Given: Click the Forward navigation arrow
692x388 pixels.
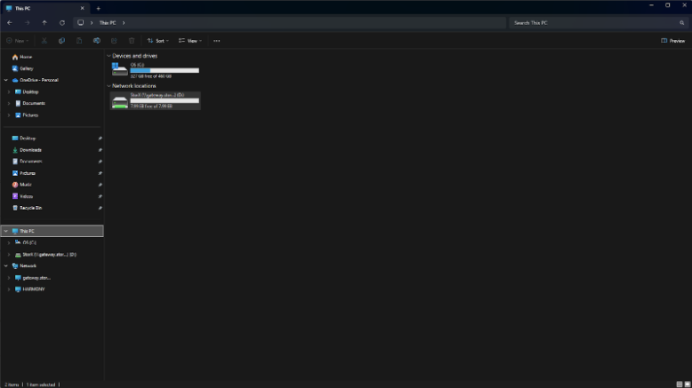Looking at the screenshot, I should pyautogui.click(x=28, y=23).
